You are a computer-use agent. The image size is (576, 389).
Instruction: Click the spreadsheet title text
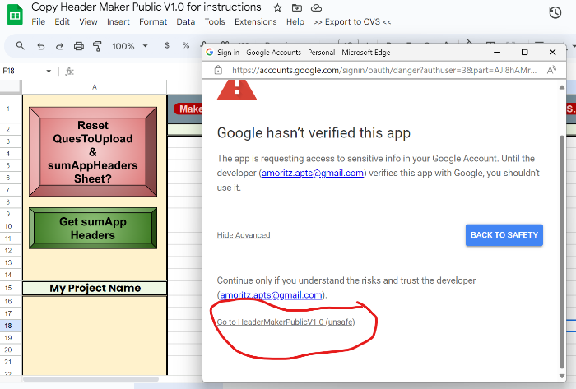coord(146,7)
